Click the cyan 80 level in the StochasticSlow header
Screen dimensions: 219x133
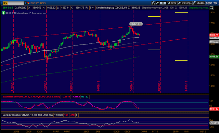(82, 96)
